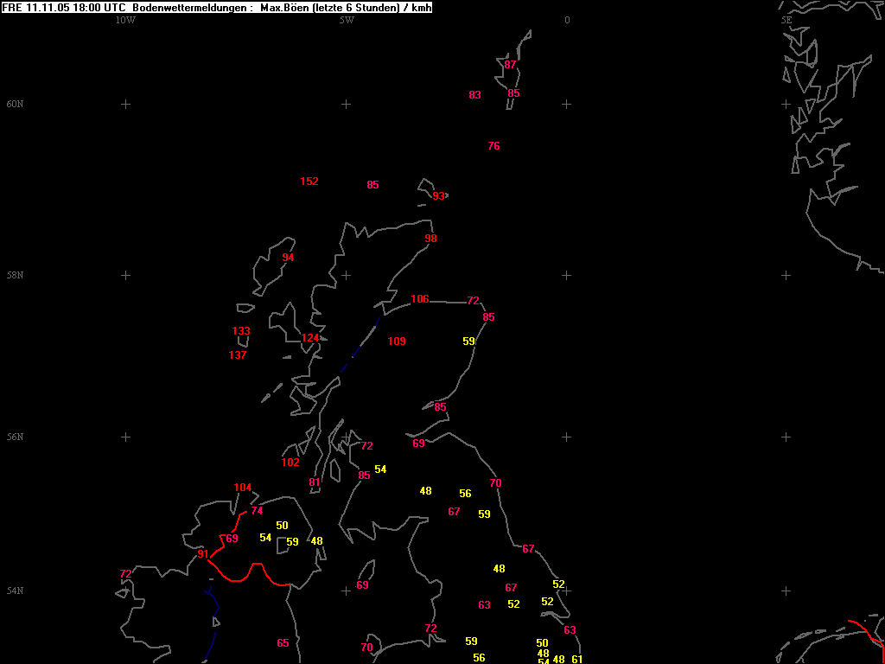This screenshot has width=885, height=664.
Task: Click the 133 gust observation
Action: click(241, 331)
